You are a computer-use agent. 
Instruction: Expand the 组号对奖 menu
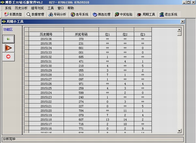click(37, 8)
